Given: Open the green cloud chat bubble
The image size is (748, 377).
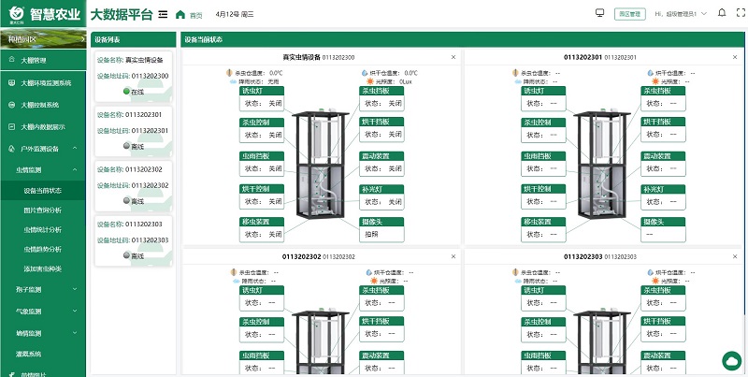Looking at the screenshot, I should (x=732, y=361).
